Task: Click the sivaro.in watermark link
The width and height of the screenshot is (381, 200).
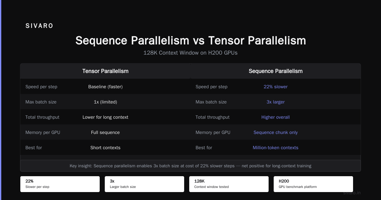Action: (x=352, y=193)
